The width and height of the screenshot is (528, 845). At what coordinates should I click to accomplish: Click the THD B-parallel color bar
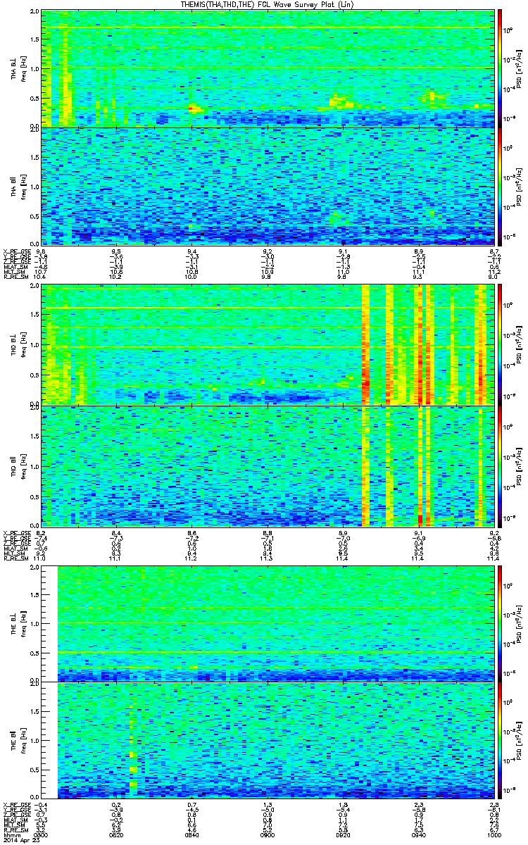500,465
